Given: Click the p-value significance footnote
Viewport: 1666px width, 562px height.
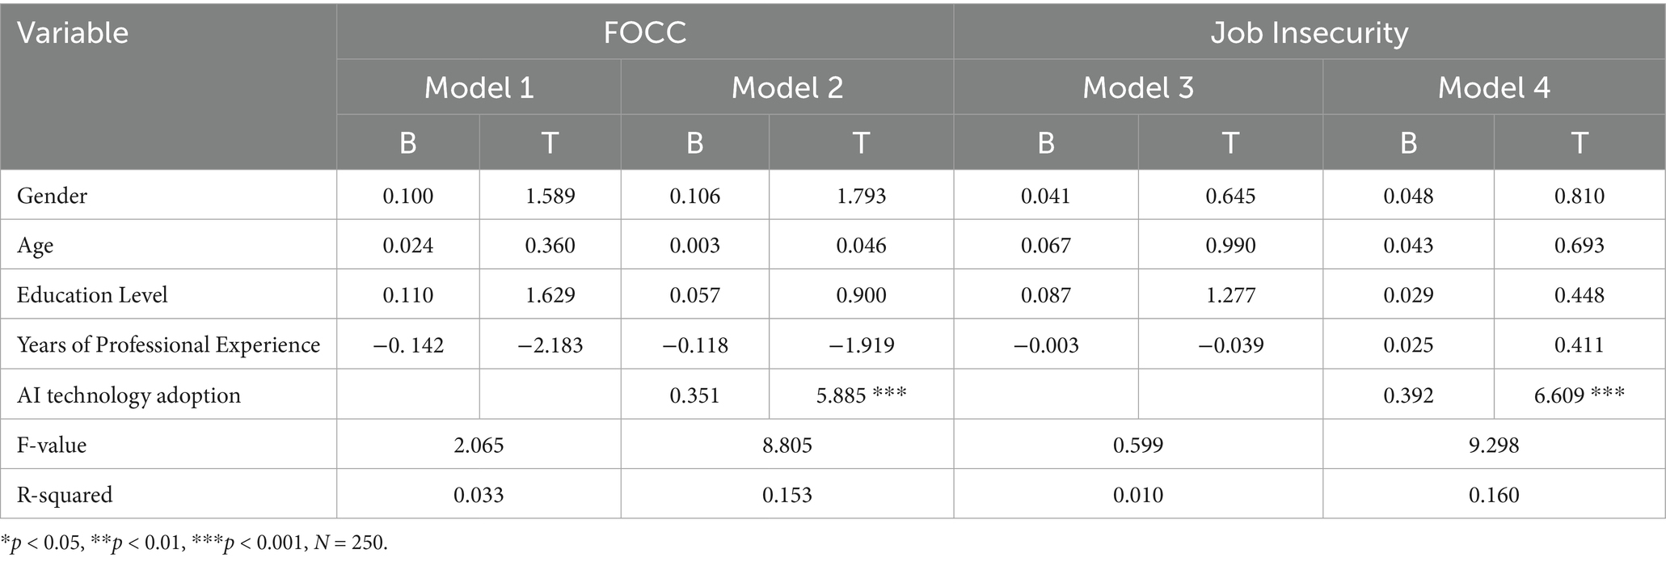Looking at the screenshot, I should (x=194, y=543).
